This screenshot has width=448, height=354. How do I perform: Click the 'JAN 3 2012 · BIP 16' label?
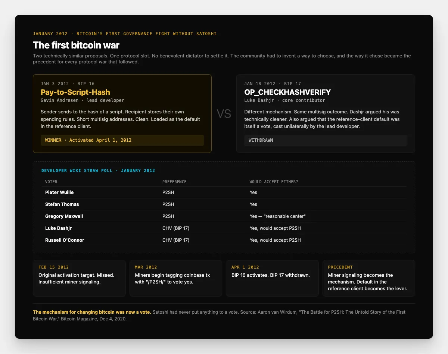coord(68,84)
